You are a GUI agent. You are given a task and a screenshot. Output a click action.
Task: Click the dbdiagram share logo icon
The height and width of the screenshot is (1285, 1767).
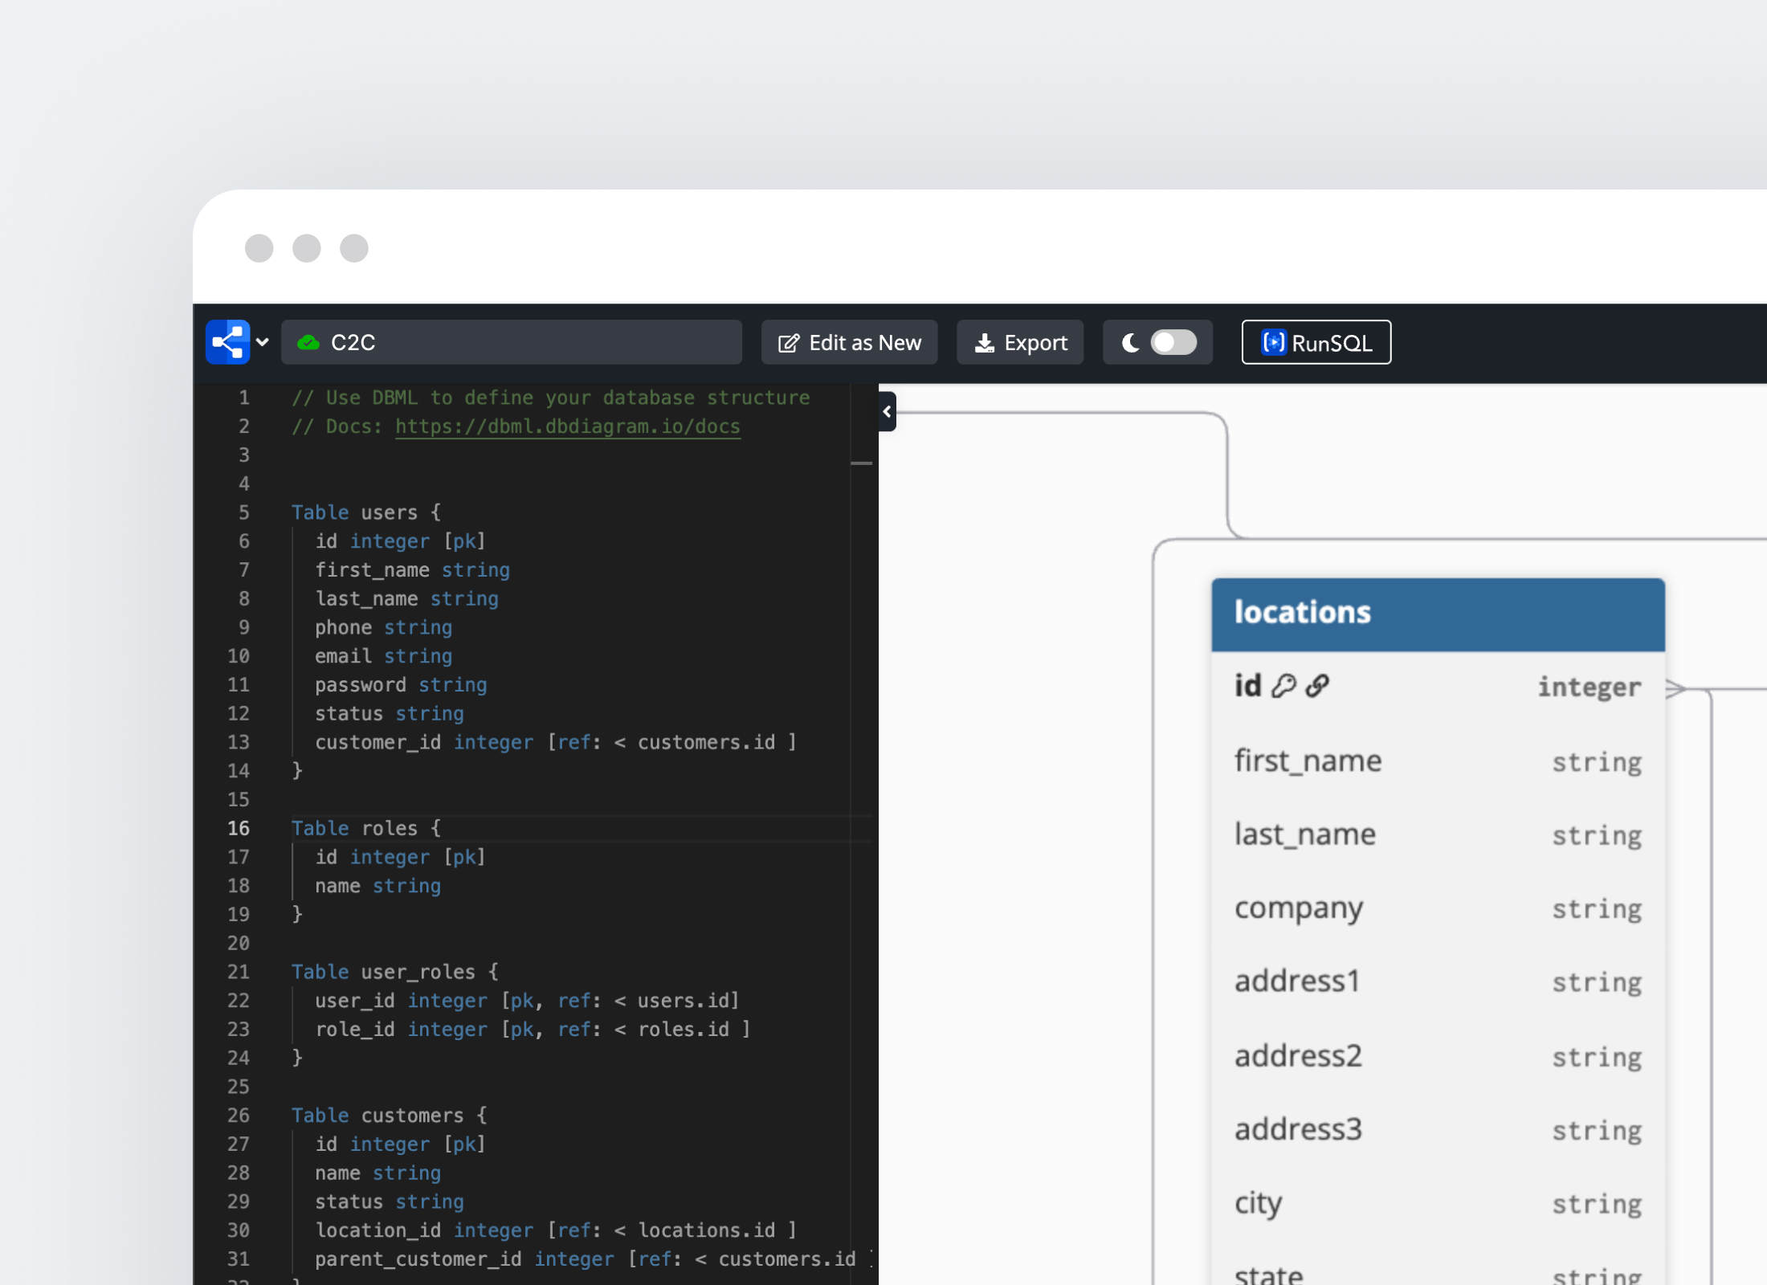[x=227, y=342]
